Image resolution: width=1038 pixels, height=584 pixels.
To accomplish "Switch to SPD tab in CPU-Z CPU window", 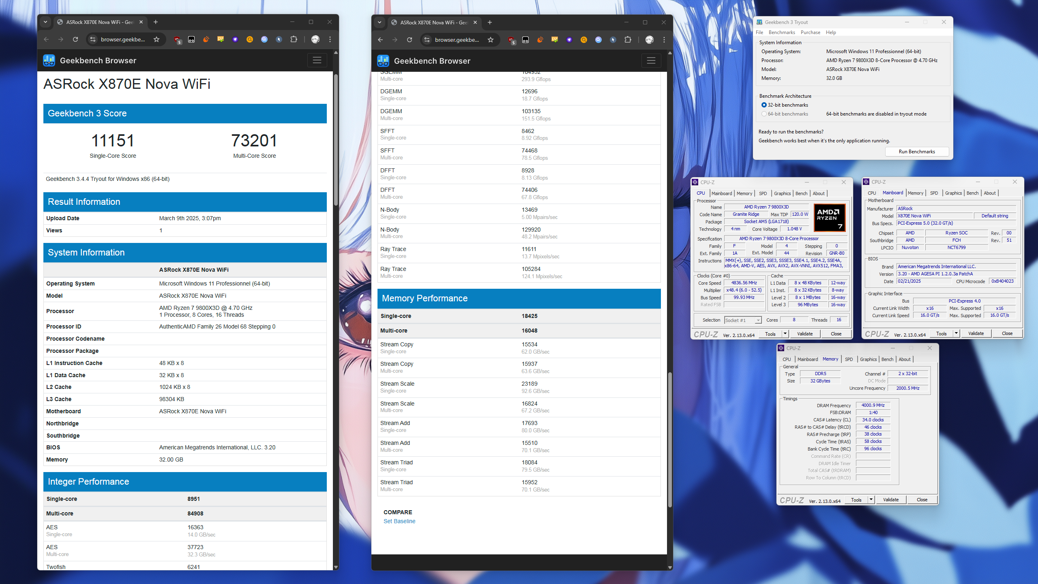I will point(763,193).
